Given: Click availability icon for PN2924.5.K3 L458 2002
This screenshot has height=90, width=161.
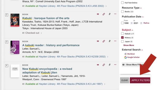Looking at the screenshot, I should [23, 6].
